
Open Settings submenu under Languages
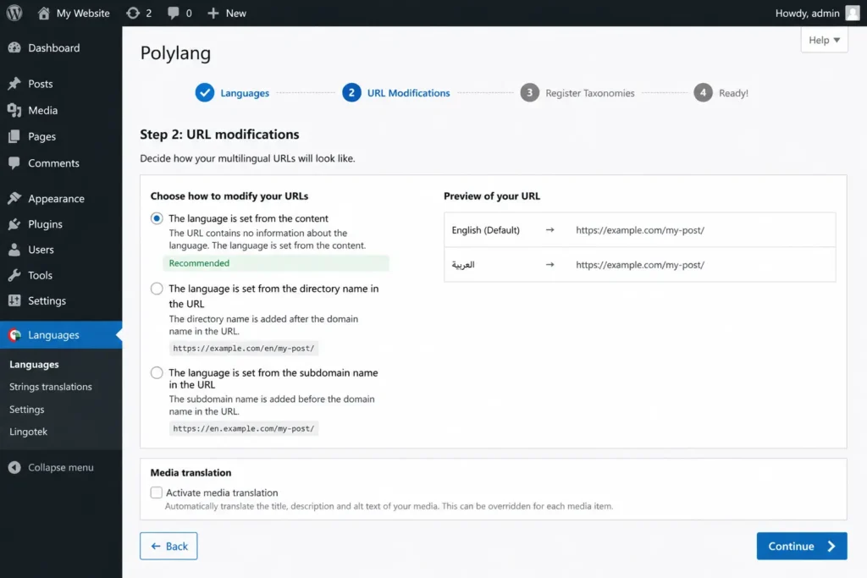click(26, 410)
